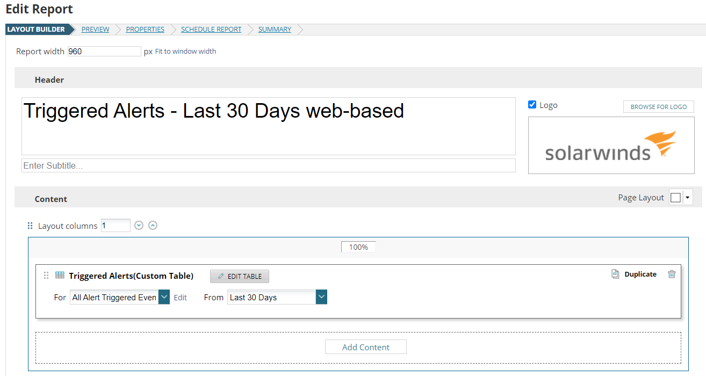Click the Duplicate page icon
This screenshot has width=706, height=376.
615,274
